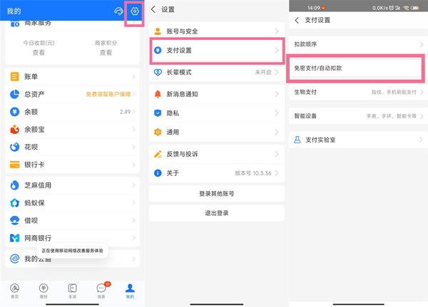
Task: Switch to 消息 bottom tab
Action: coord(102,291)
